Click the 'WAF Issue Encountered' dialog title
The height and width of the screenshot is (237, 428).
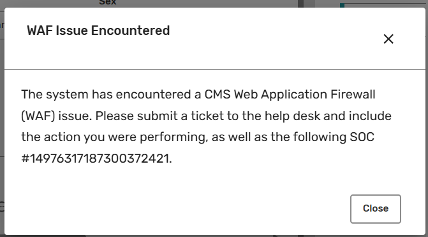pyautogui.click(x=98, y=30)
